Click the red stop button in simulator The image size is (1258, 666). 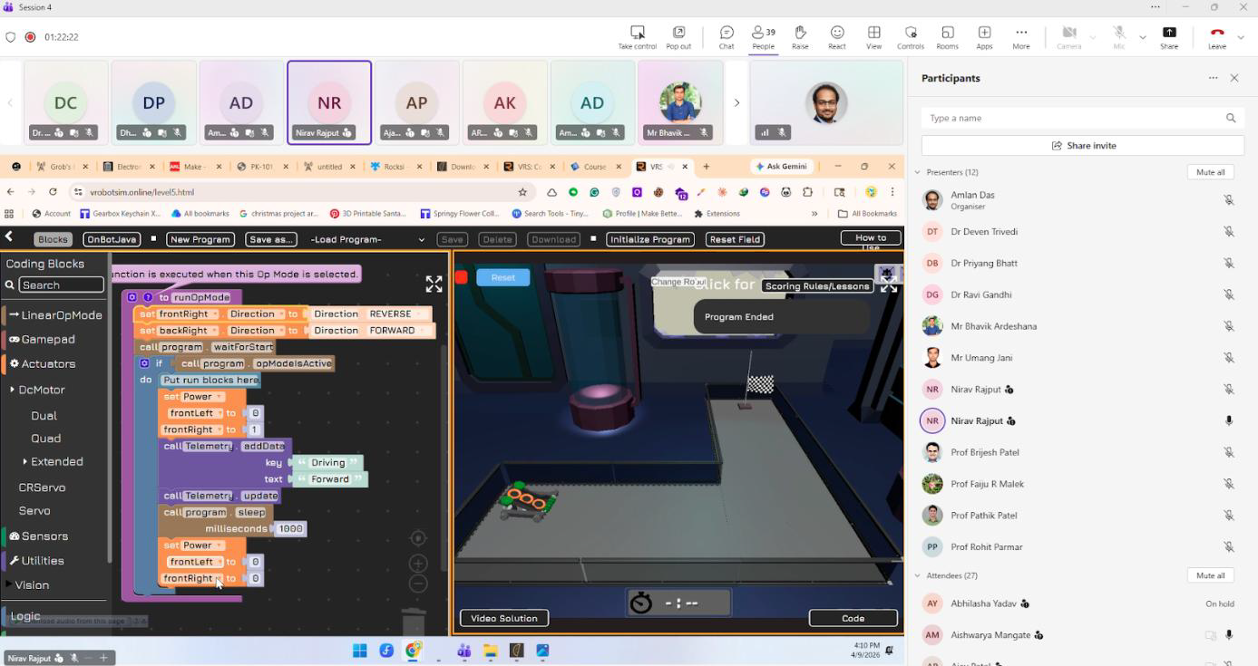click(x=462, y=277)
